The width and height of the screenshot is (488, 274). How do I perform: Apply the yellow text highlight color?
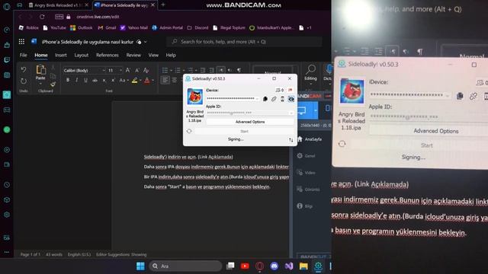coord(134,81)
